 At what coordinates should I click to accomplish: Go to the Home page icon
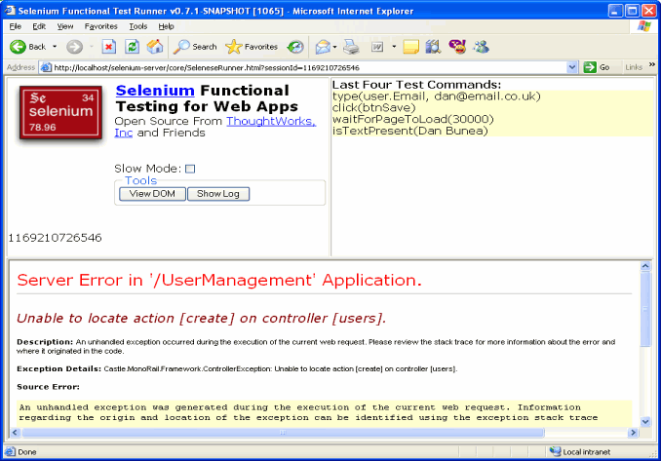[x=155, y=47]
